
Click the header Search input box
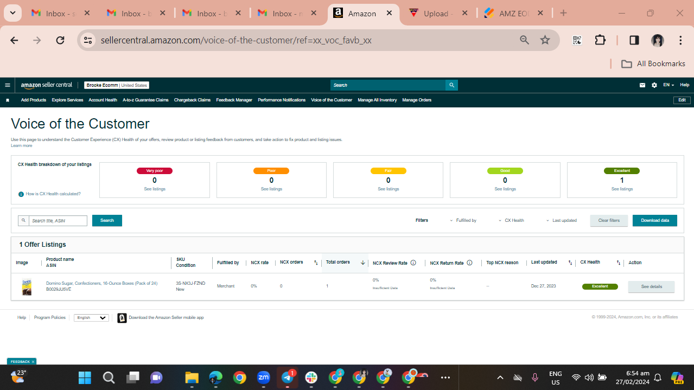[388, 85]
